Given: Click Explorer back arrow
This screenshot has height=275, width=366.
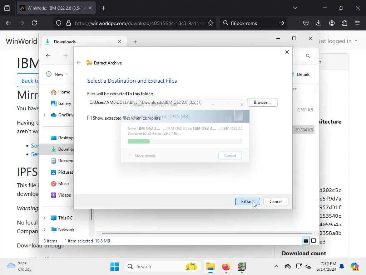Looking at the screenshot, I should point(48,56).
